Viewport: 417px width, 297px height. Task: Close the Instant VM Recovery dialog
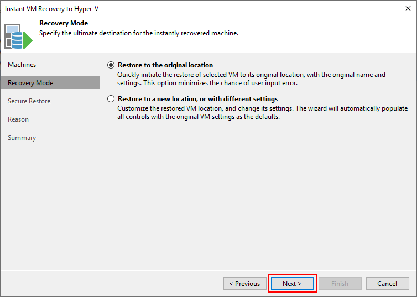408,8
